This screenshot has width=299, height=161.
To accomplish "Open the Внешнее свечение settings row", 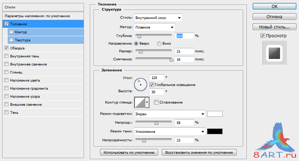I will [x=43, y=104].
